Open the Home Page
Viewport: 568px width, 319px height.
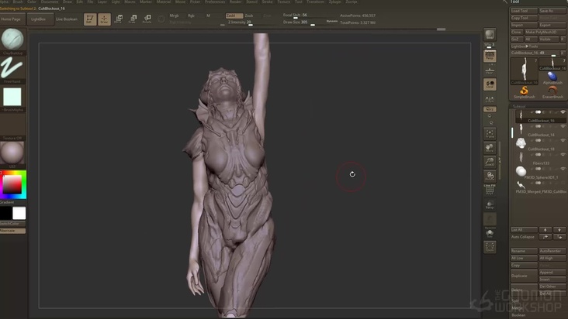(12, 19)
